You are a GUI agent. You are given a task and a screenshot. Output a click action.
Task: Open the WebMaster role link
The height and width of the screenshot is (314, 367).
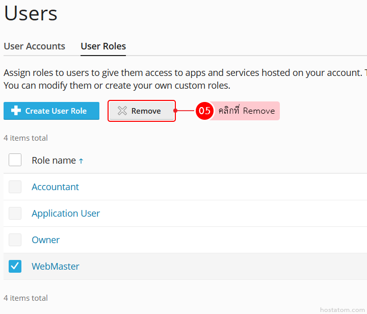pyautogui.click(x=56, y=266)
